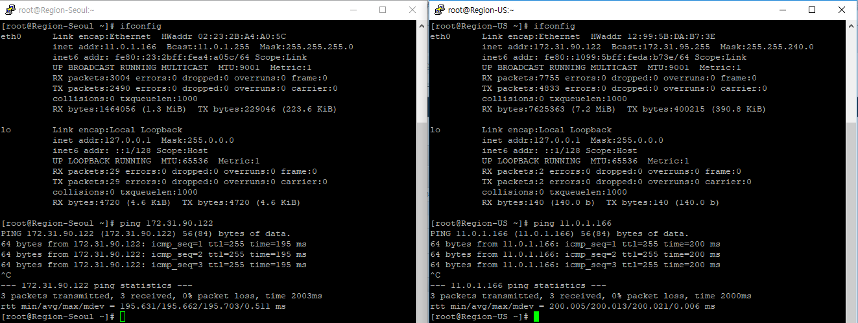Click the root@Region-US:~ title bar text
The width and height of the screenshot is (858, 323).
(481, 10)
